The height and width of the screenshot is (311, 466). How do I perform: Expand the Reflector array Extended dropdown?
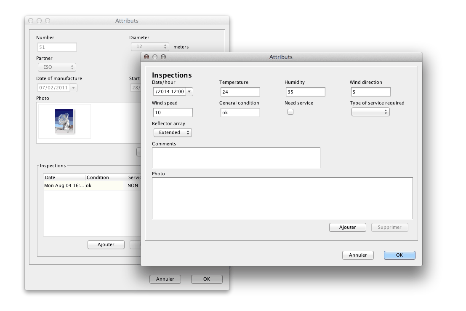(172, 133)
